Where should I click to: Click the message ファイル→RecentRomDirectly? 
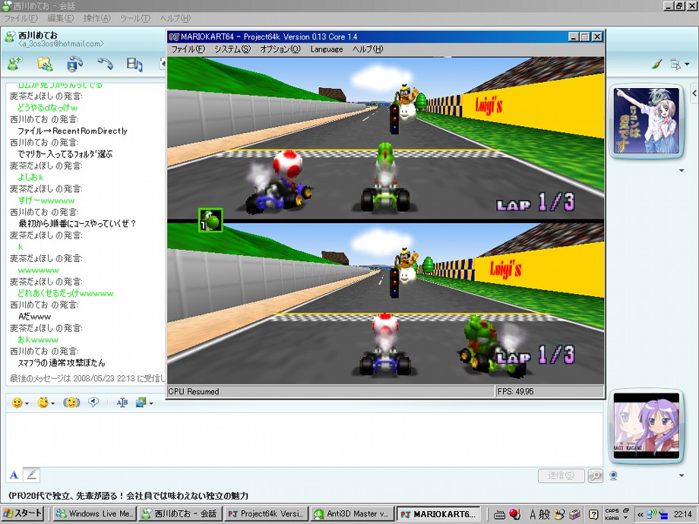click(72, 131)
